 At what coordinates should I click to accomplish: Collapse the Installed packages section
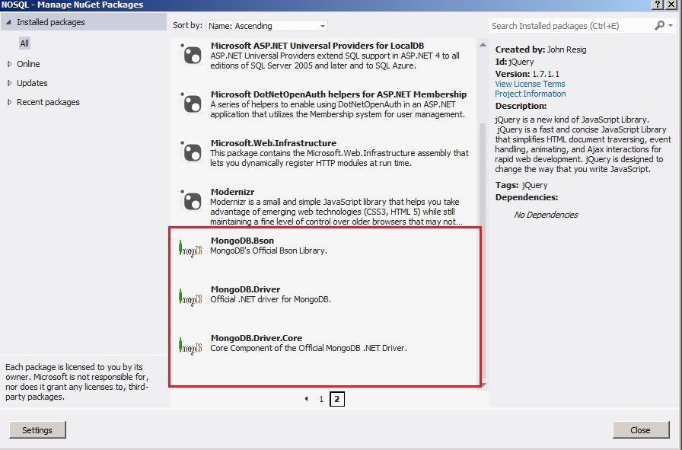coord(9,22)
